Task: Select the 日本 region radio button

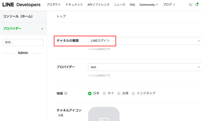Action: 90,93
